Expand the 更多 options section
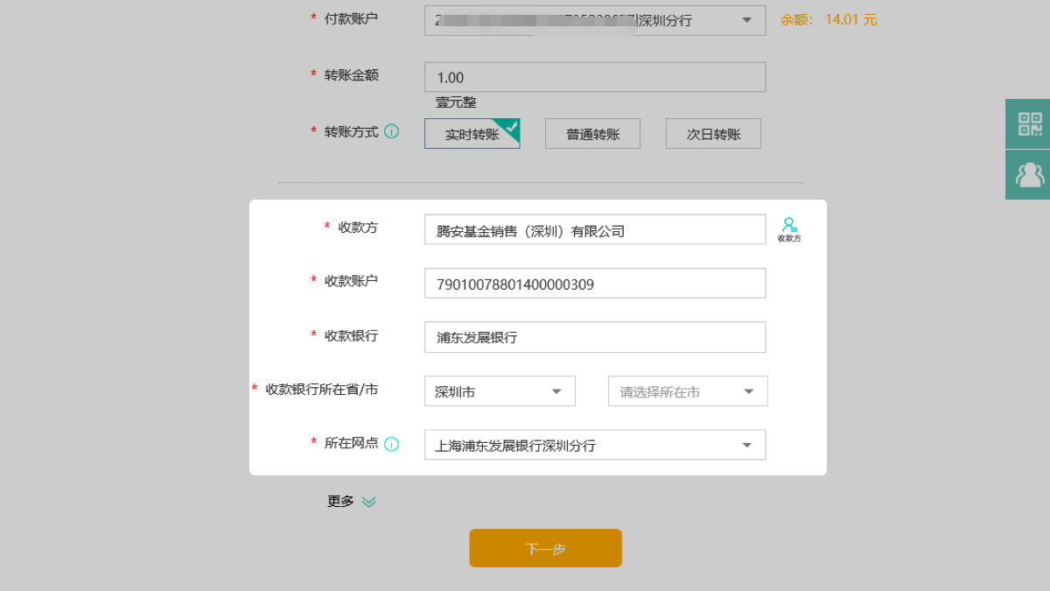The image size is (1050, 591). tap(352, 502)
